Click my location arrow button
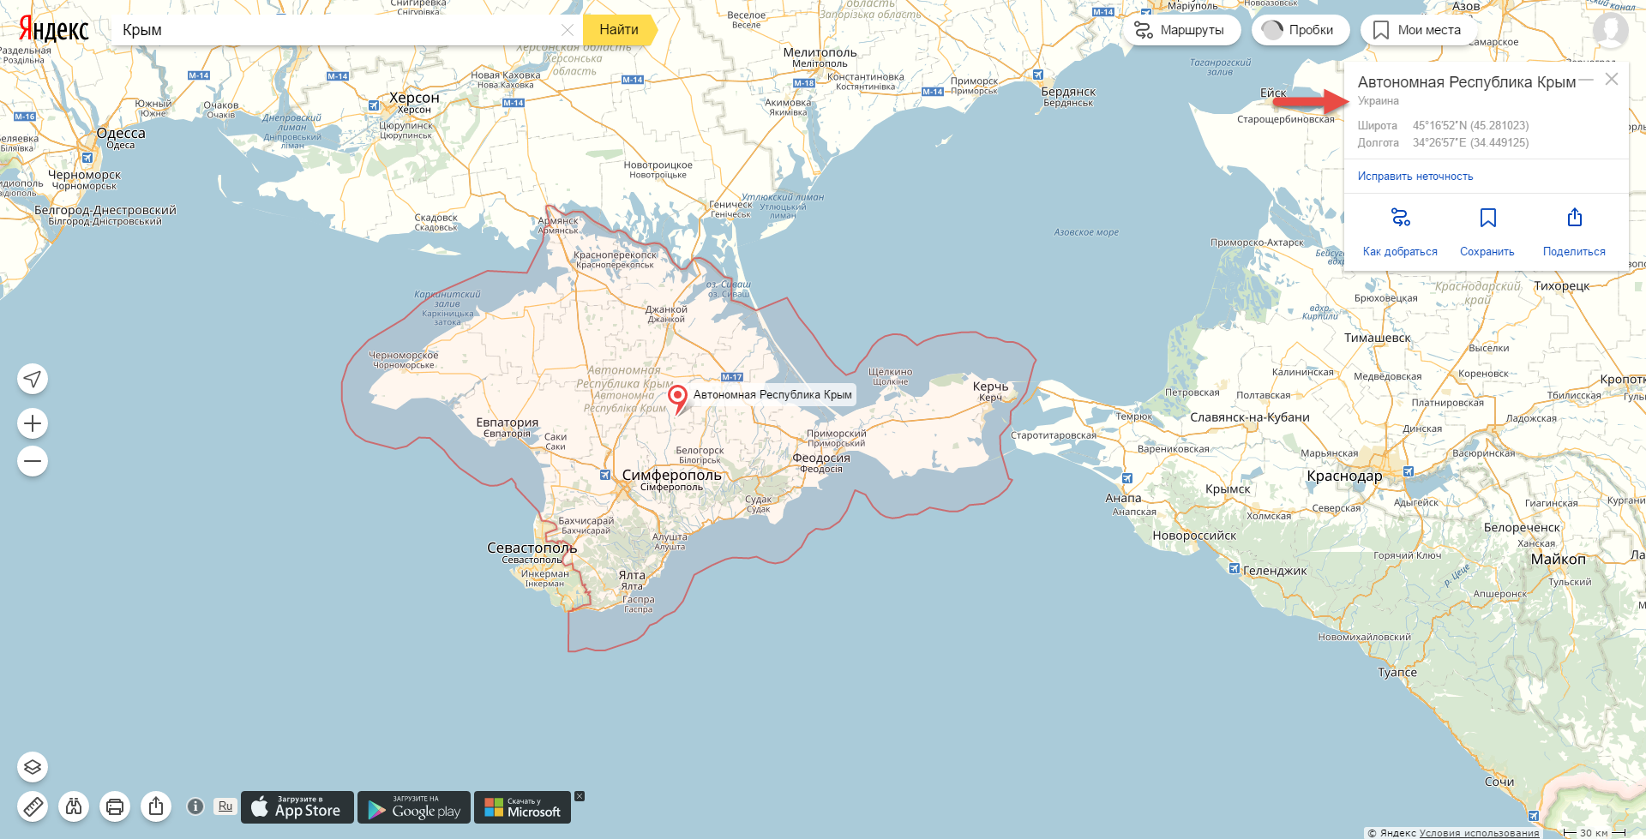Screen dimensions: 1646x839 click(x=33, y=379)
